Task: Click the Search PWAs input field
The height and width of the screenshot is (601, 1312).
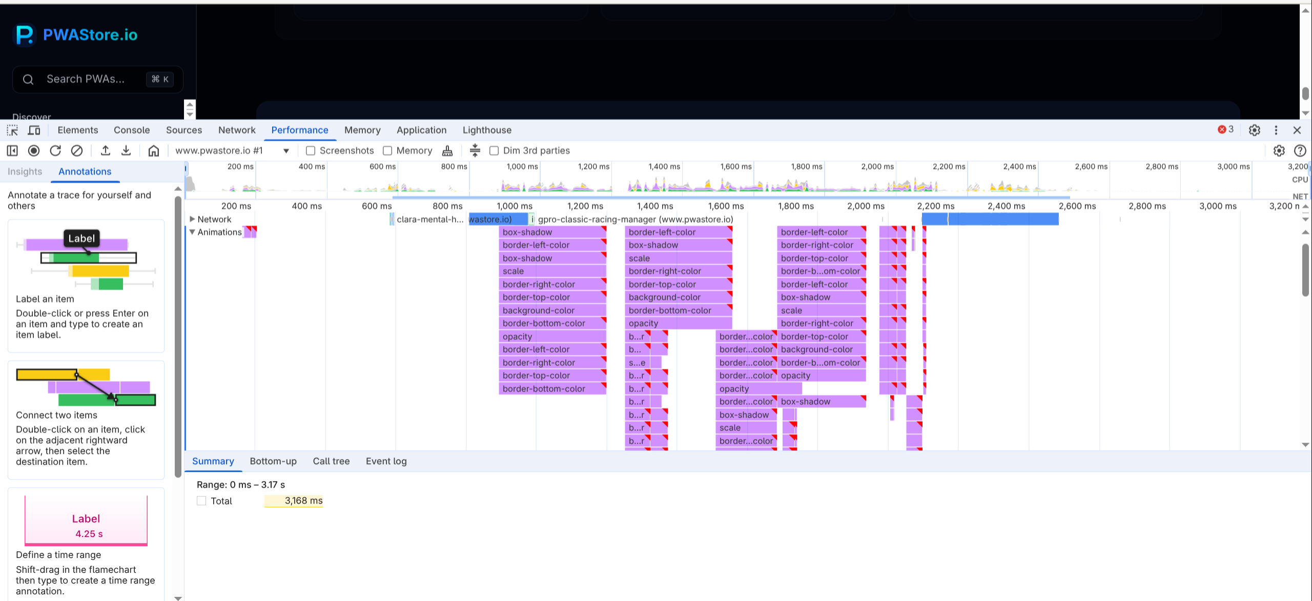Action: 97,79
